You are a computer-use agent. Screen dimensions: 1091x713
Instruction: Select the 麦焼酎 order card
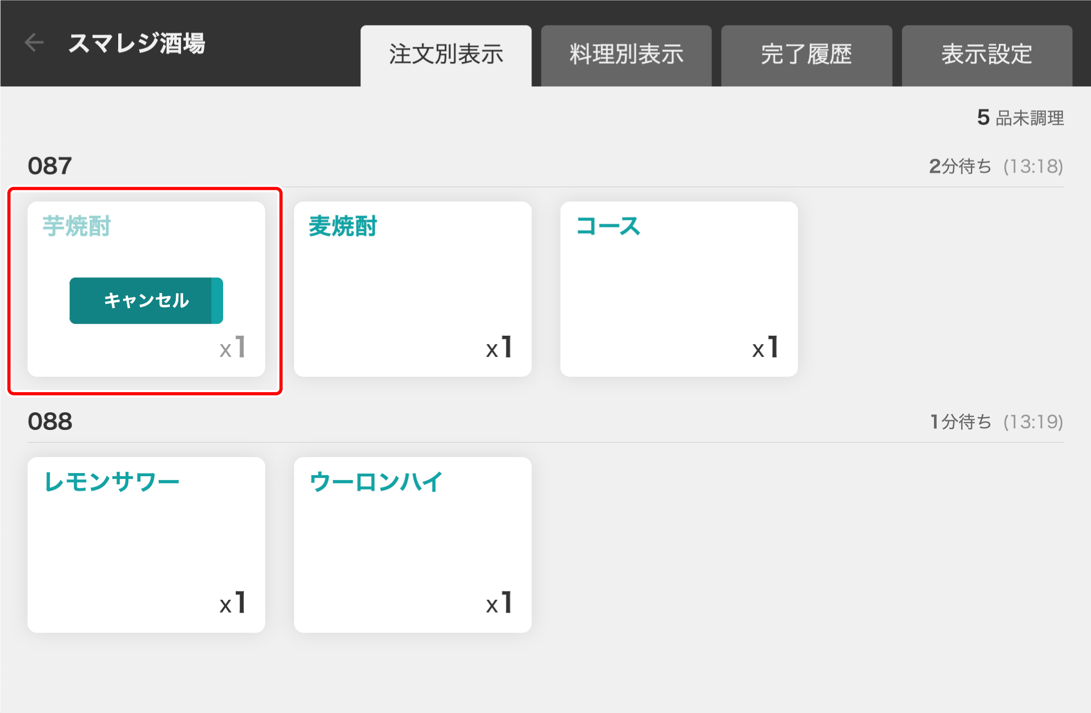413,289
